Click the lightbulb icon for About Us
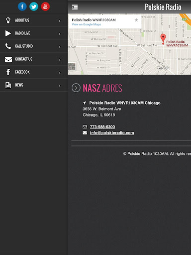 pos(8,20)
